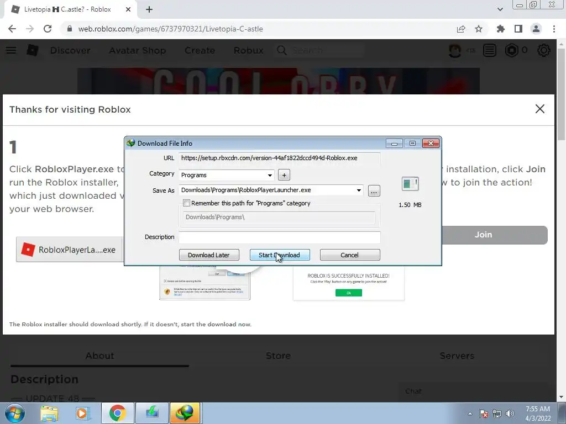Click Start Download button
The width and height of the screenshot is (566, 424).
[x=280, y=255]
